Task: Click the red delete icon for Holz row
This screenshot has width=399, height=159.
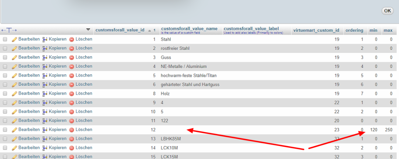Action: click(72, 94)
